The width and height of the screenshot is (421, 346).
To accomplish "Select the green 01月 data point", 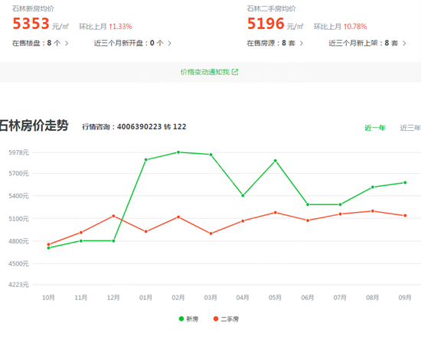I will [x=145, y=160].
